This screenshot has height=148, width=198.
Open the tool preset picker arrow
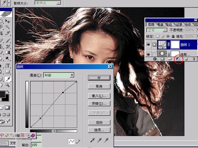9,3
